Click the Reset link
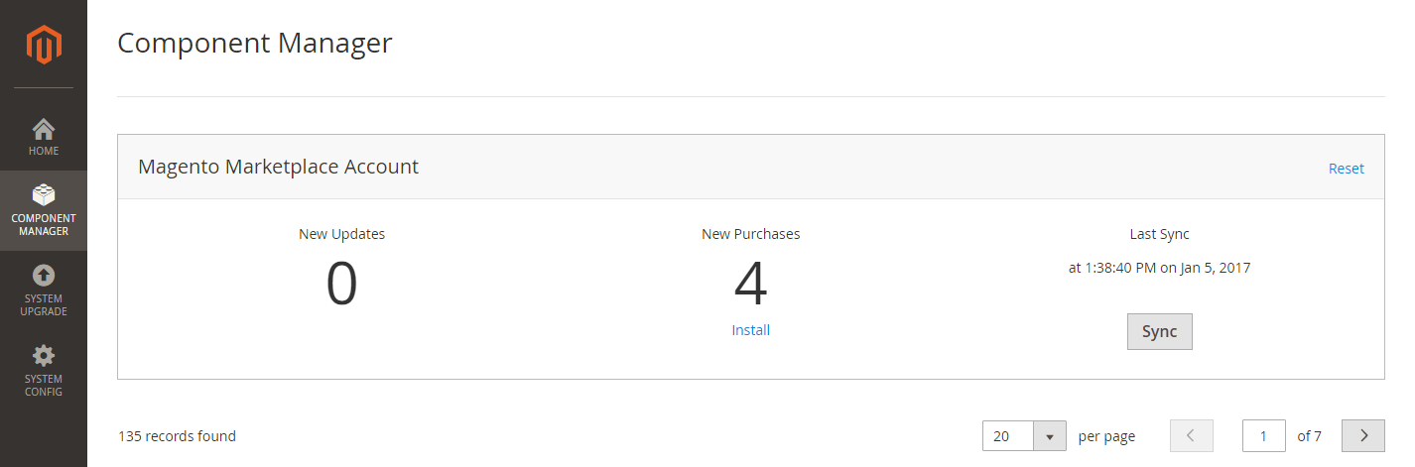The width and height of the screenshot is (1415, 467). (1347, 169)
